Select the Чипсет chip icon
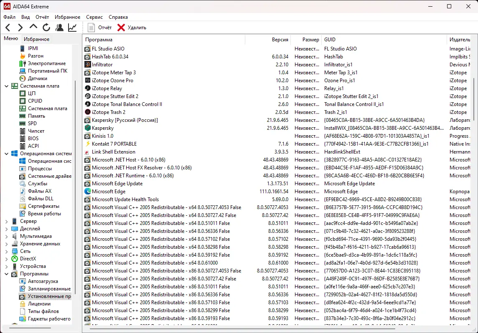The image size is (478, 333). point(22,131)
